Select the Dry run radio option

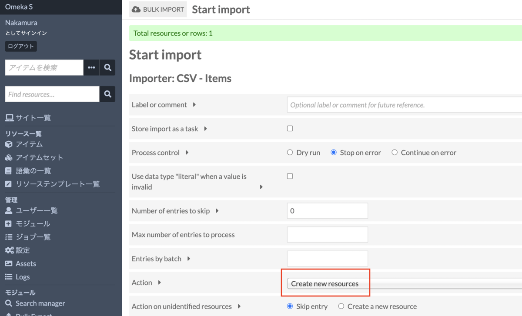coord(290,153)
